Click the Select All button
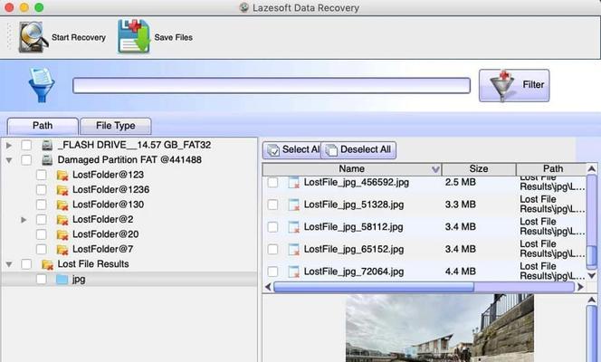This screenshot has width=601, height=362. [x=292, y=150]
